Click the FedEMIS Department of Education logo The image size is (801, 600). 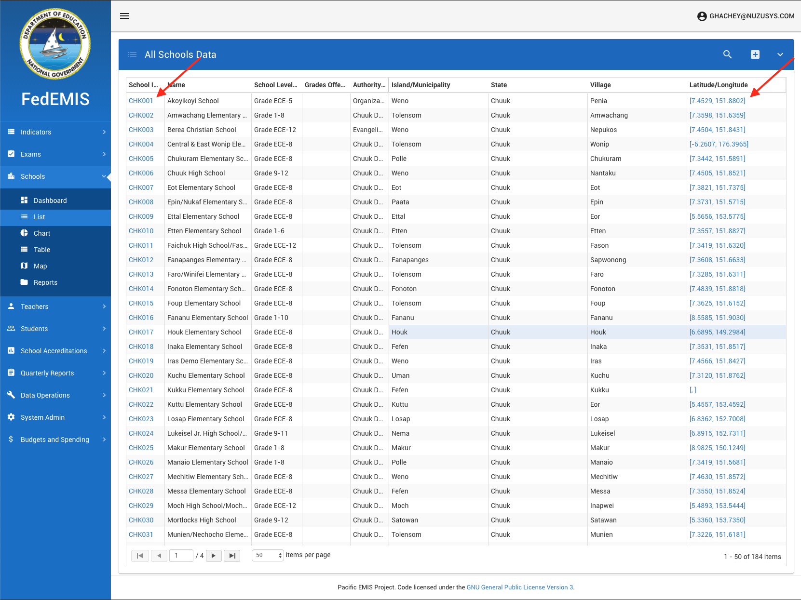(x=55, y=44)
